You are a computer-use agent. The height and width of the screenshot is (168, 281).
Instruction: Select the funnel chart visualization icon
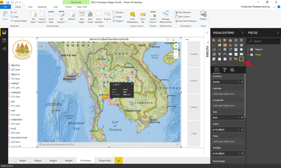pyautogui.click(x=219, y=54)
